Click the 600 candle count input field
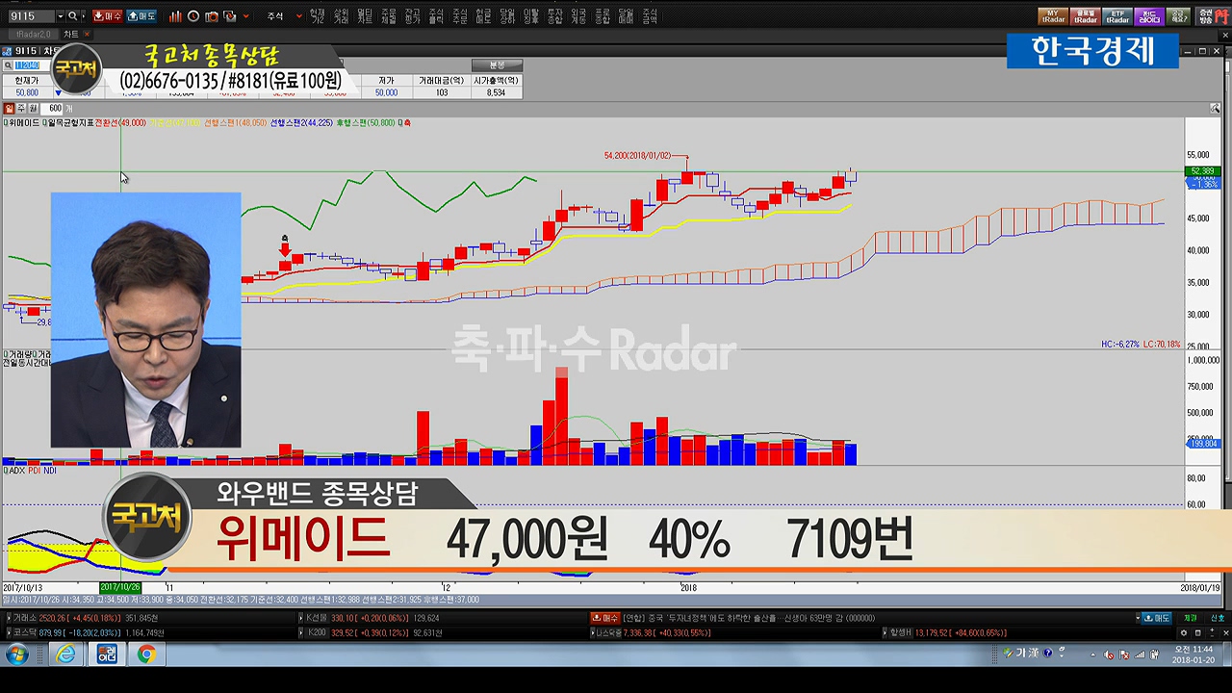The image size is (1232, 693). pyautogui.click(x=55, y=109)
